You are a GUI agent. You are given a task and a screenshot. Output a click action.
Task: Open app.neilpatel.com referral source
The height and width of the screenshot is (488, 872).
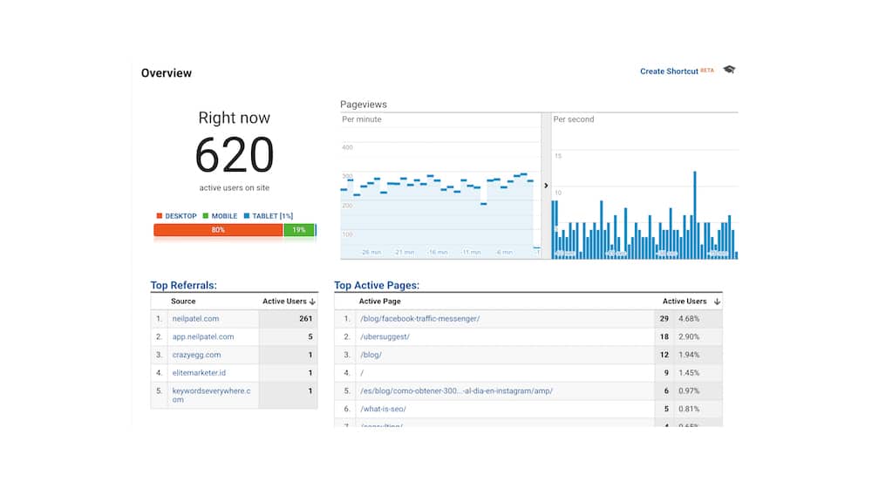pos(203,337)
